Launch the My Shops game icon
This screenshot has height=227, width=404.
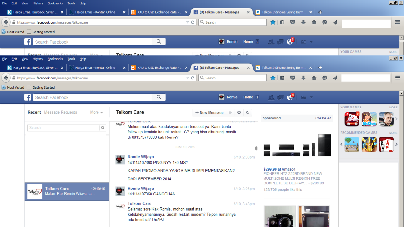tap(369, 119)
